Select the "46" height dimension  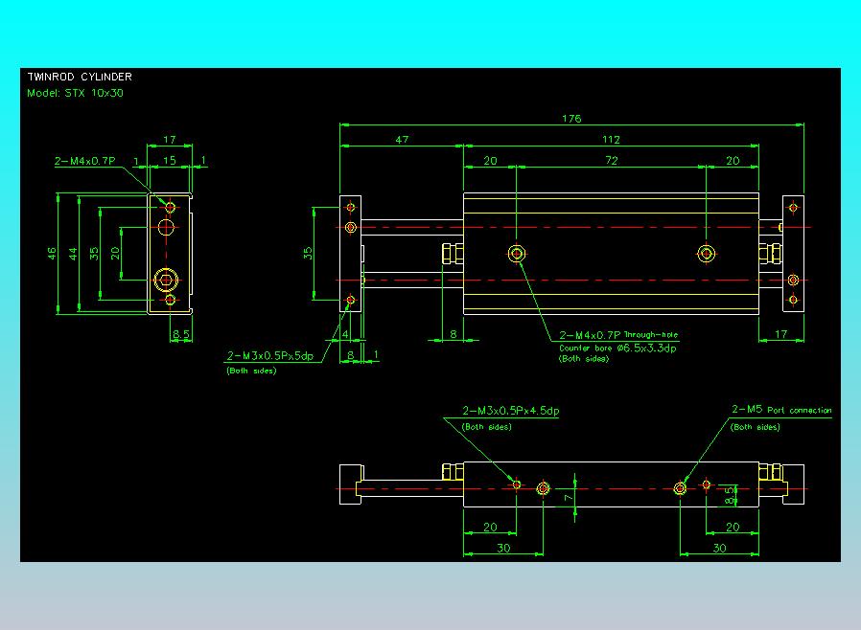[52, 254]
